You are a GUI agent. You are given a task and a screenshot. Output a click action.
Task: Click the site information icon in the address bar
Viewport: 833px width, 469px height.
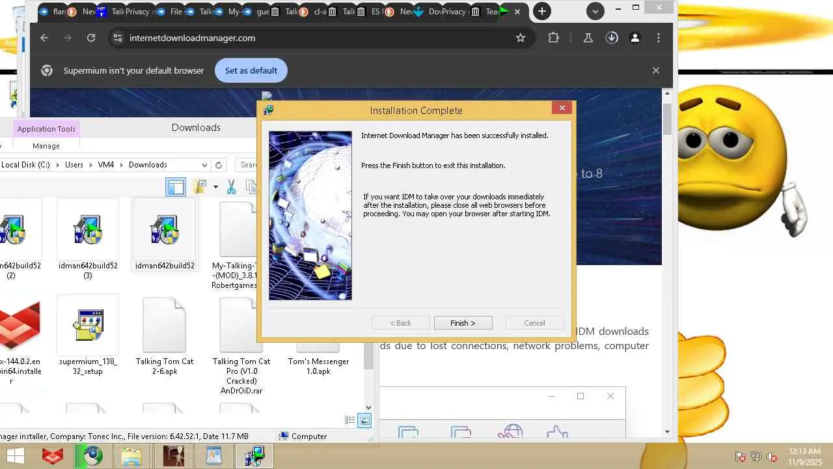pyautogui.click(x=117, y=38)
